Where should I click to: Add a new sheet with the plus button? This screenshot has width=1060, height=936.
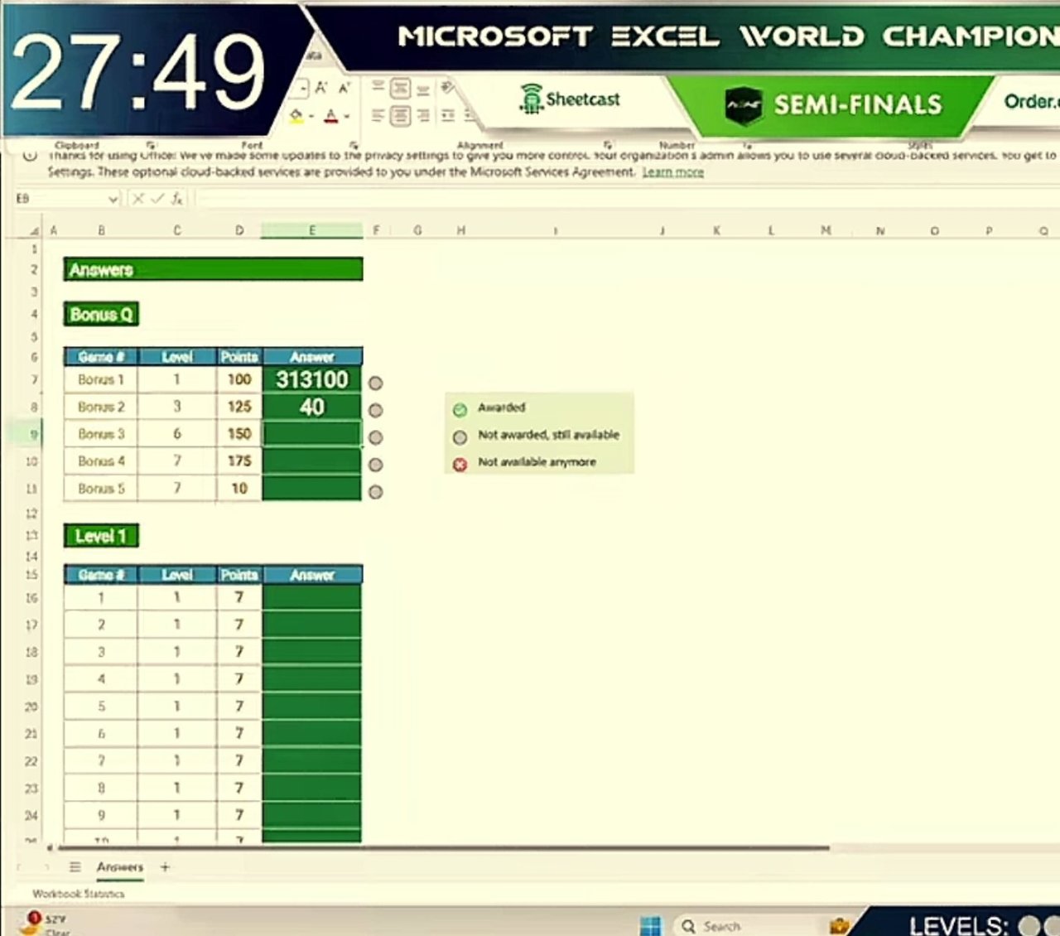pyautogui.click(x=165, y=867)
